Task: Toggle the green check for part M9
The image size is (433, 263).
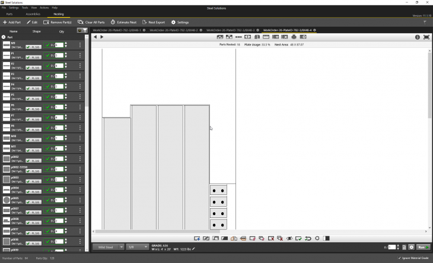Action: [48, 45]
